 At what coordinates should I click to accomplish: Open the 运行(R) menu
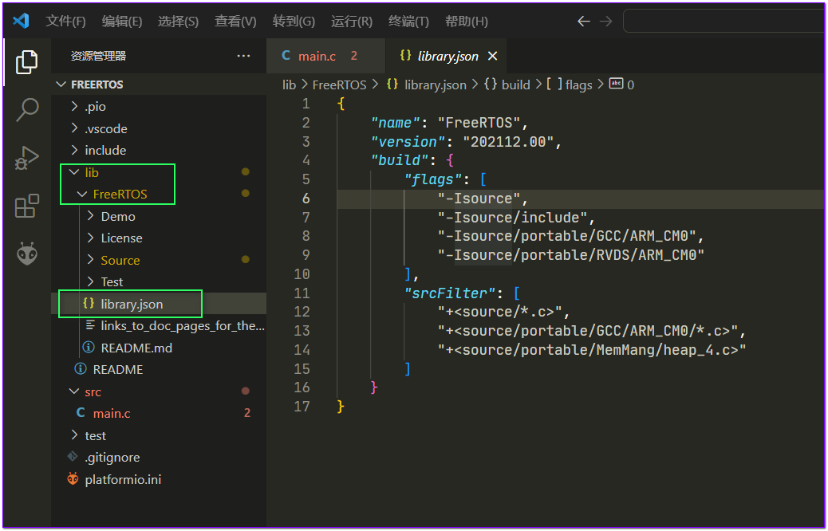352,21
